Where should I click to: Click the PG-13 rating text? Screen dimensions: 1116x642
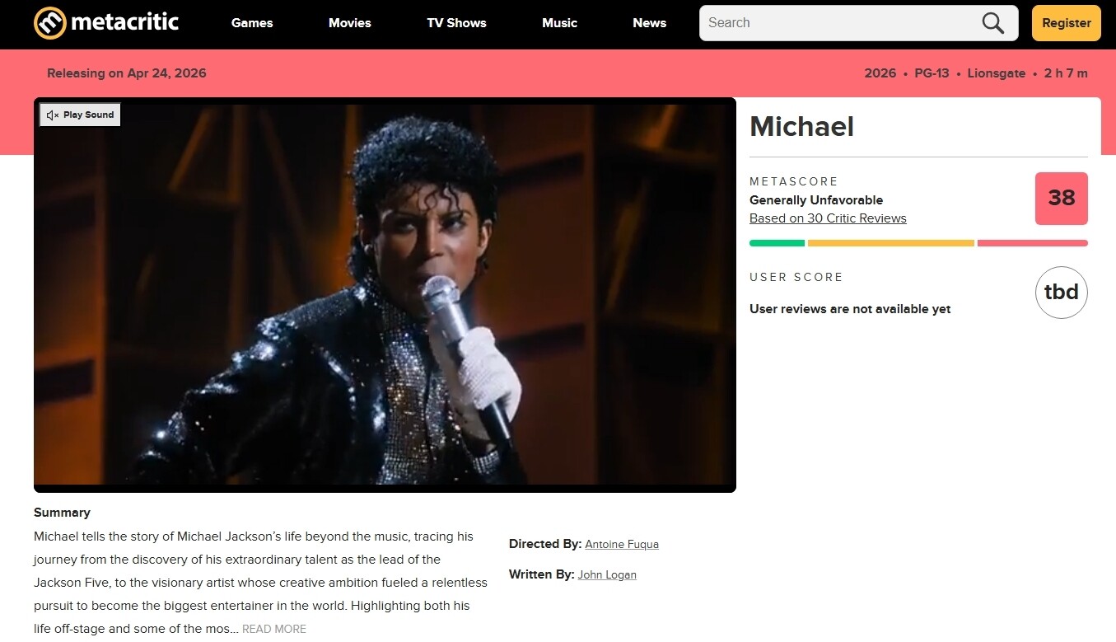932,73
